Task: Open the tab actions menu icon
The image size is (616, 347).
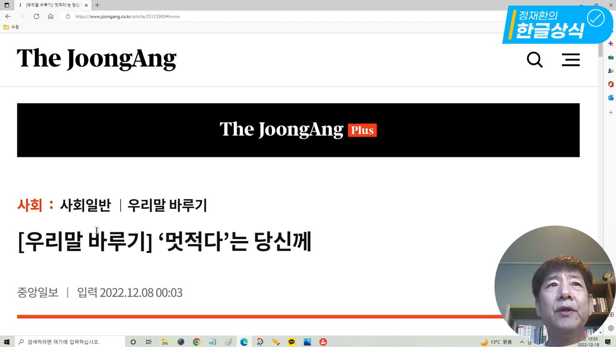Action: (7, 5)
